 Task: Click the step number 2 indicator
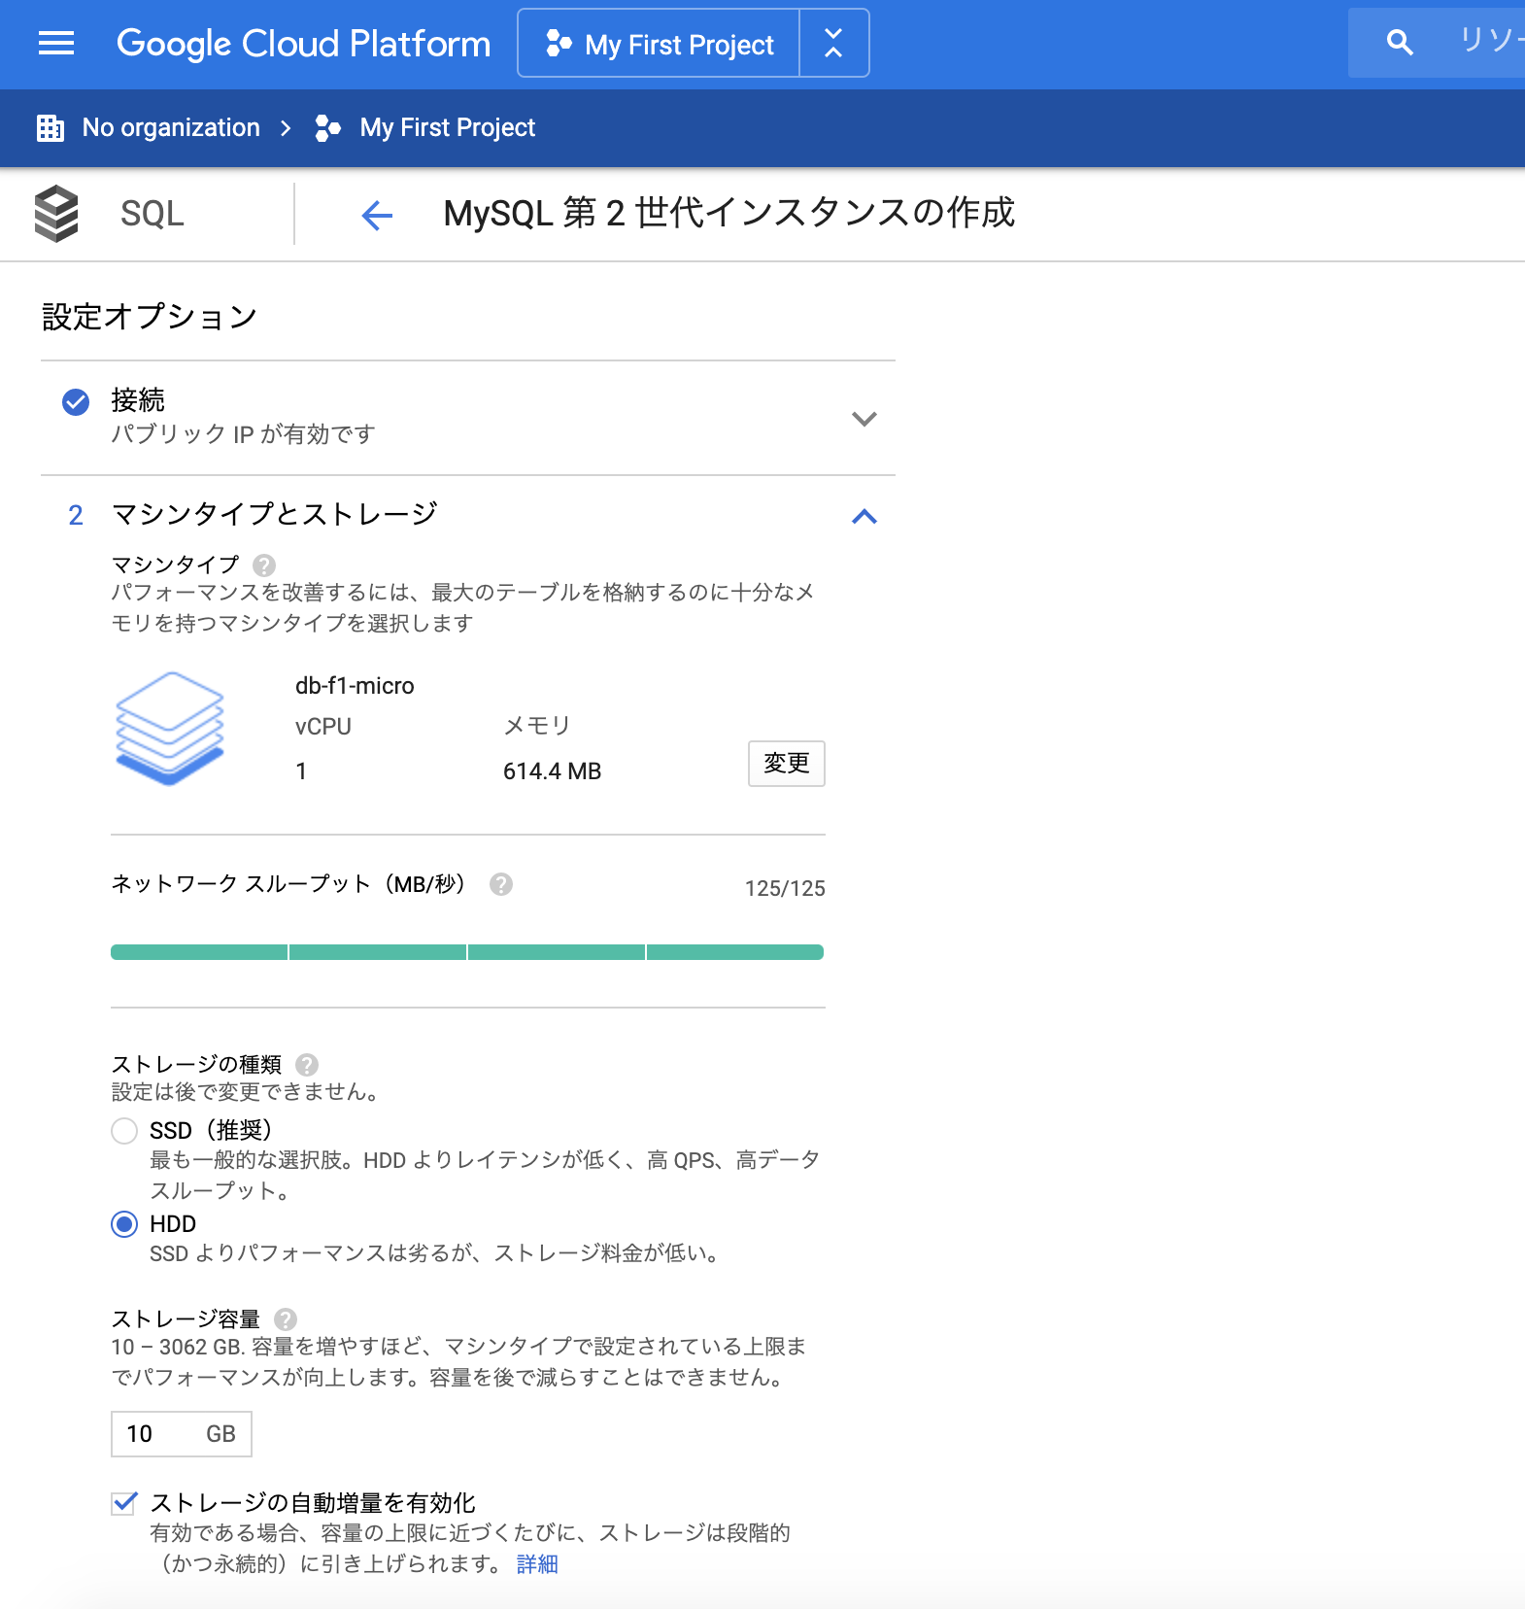(x=76, y=515)
